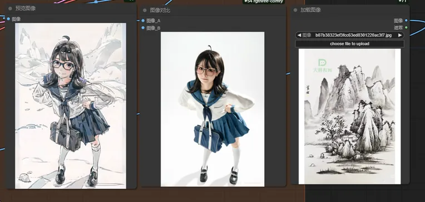This screenshot has height=202, width=425.
Task: Click the 图像 output socket on 加载图像 node
Action: (406, 21)
